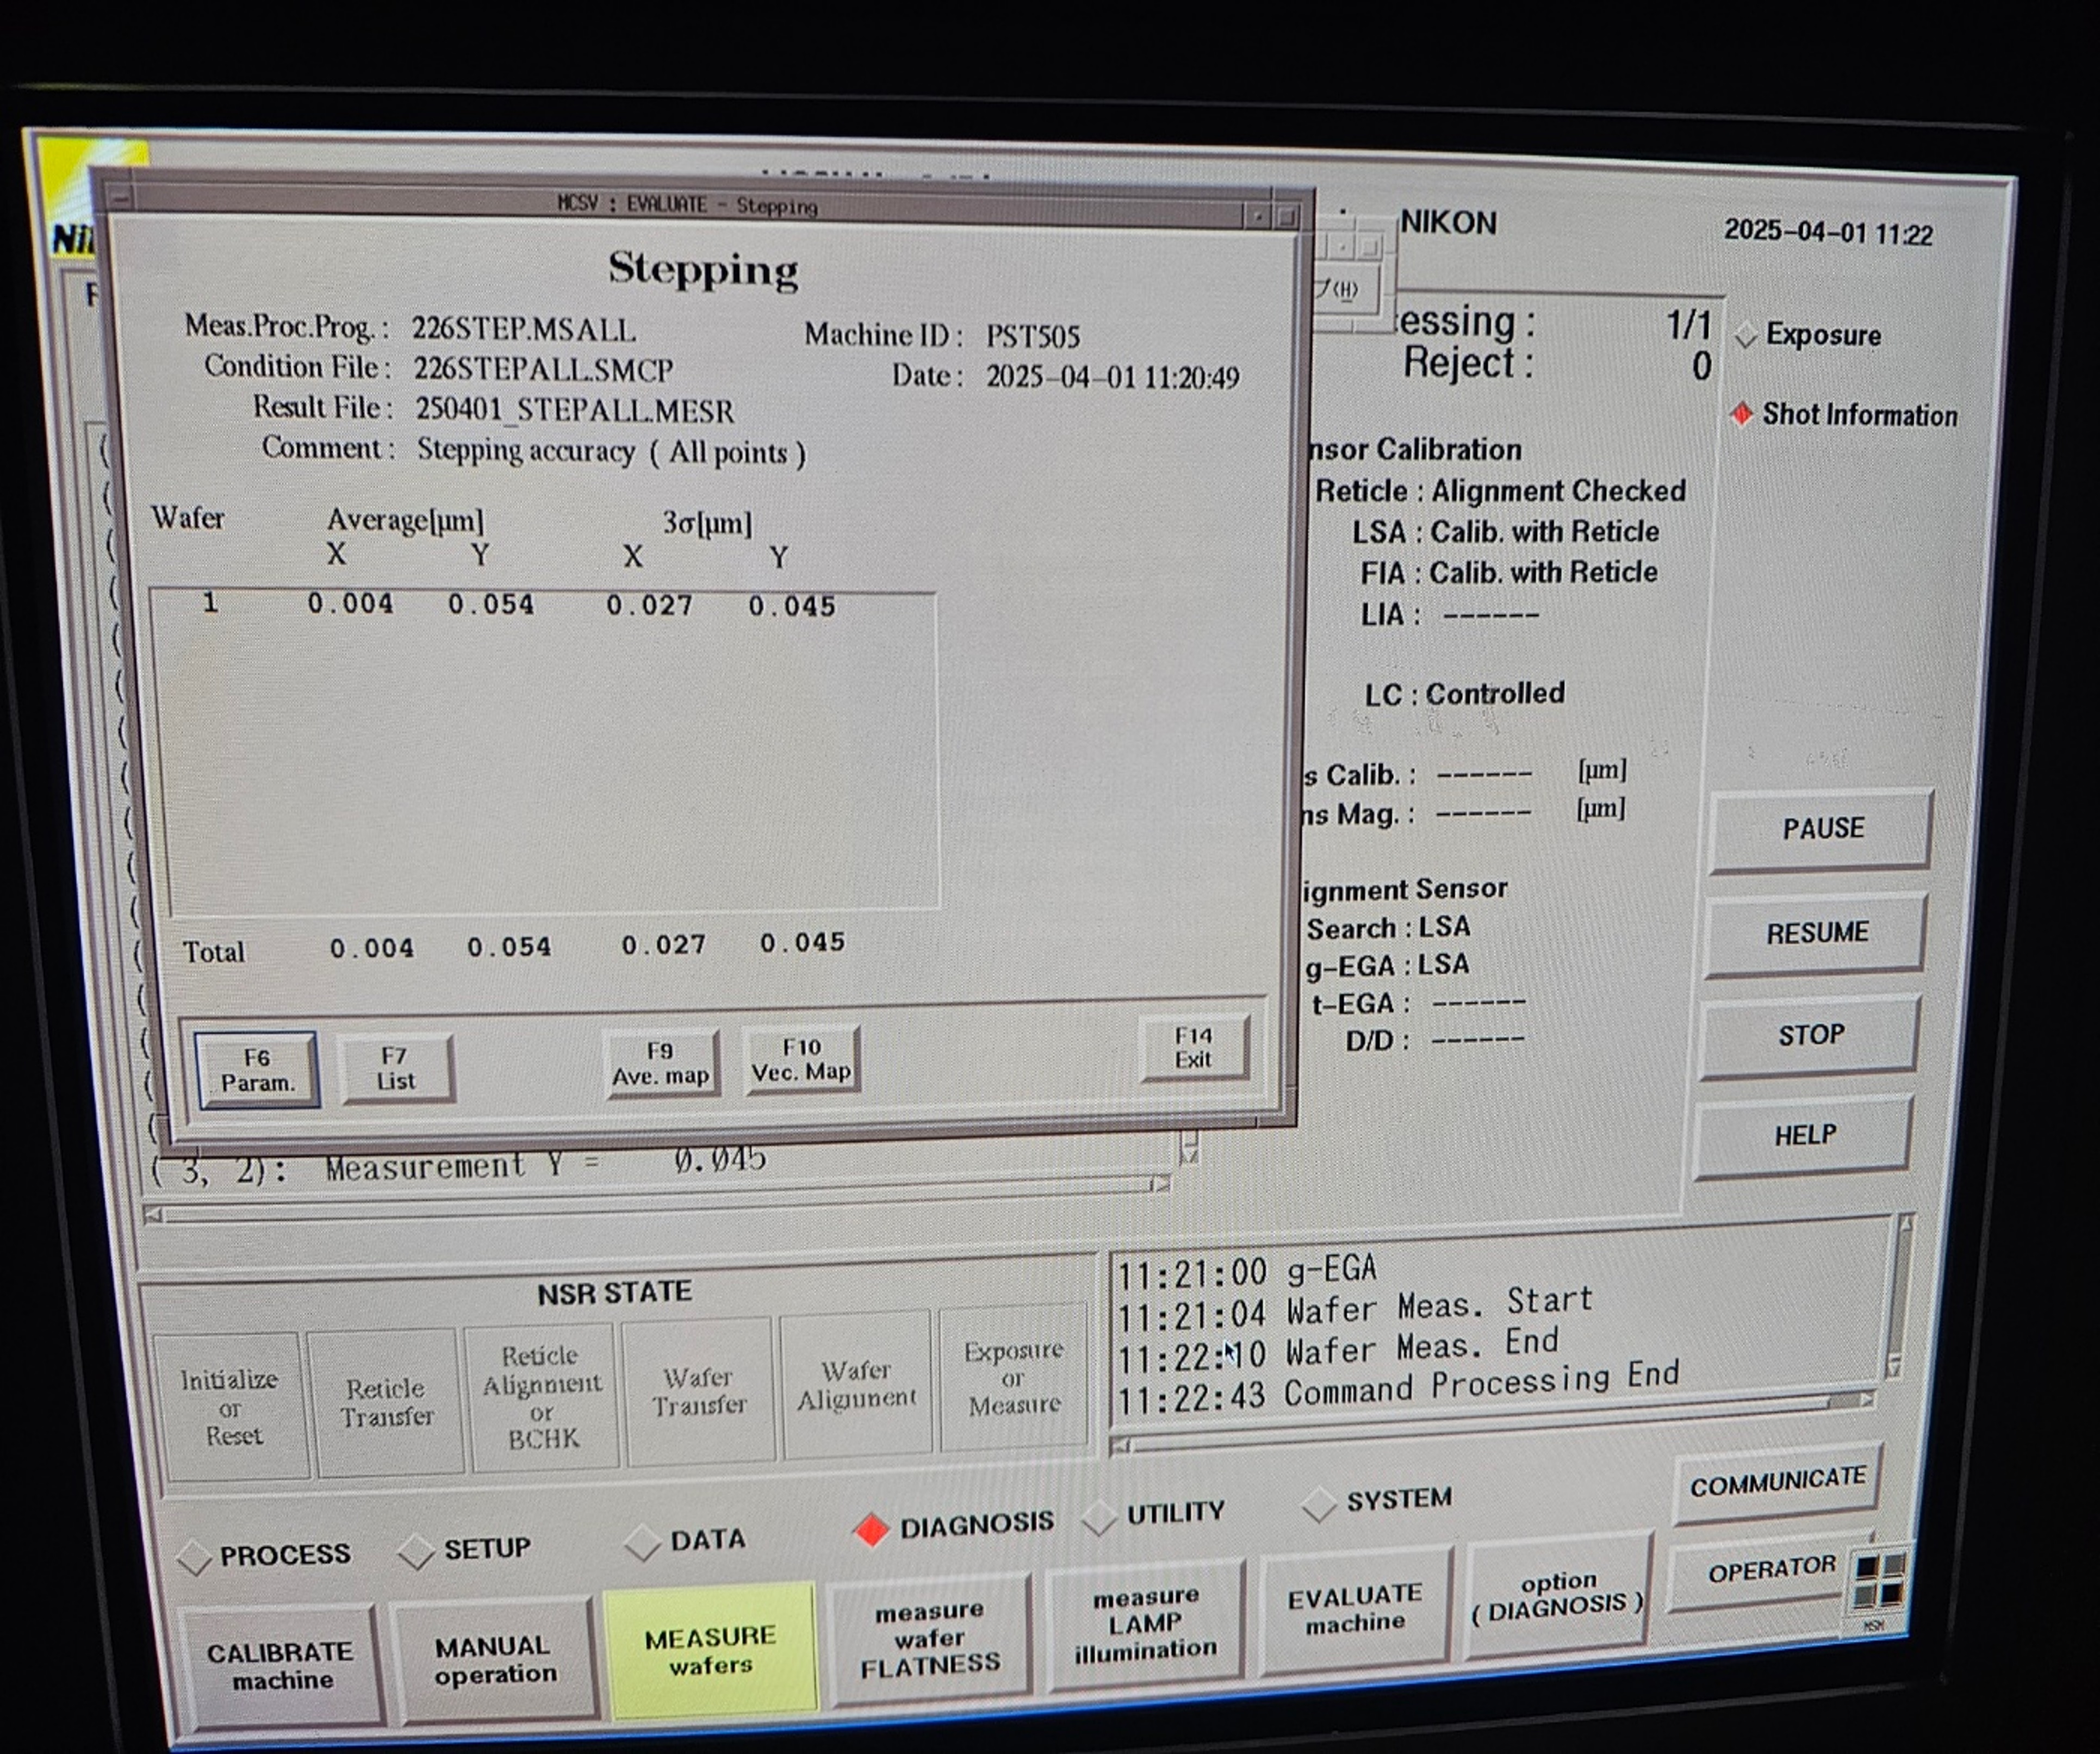The image size is (2100, 1754).
Task: Open the MEASURE wafers tab
Action: point(710,1650)
